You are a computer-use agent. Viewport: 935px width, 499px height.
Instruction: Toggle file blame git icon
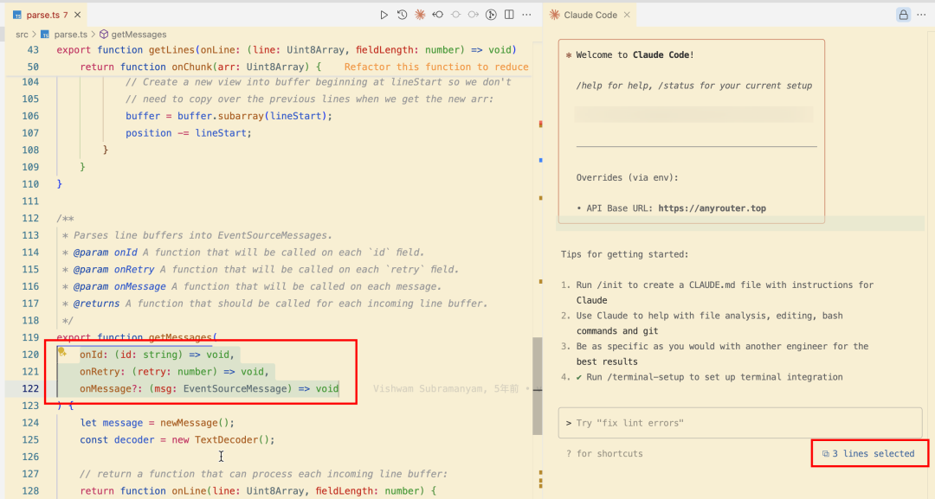pos(491,15)
